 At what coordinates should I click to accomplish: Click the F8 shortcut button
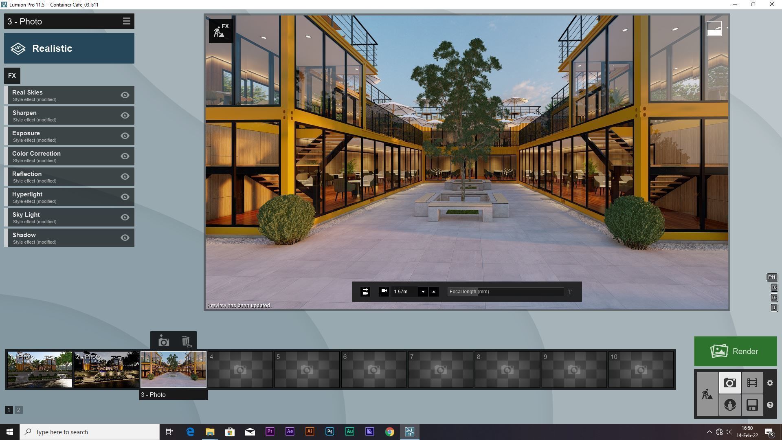[774, 288]
